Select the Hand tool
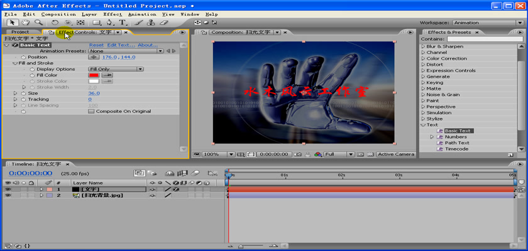 [x=25, y=23]
